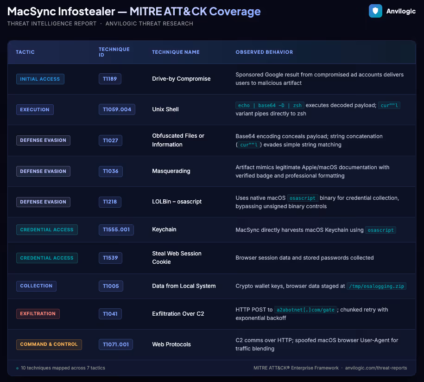The height and width of the screenshot is (382, 424).
Task: Click the anvilogic.com/threat-reports link
Action: point(376,368)
